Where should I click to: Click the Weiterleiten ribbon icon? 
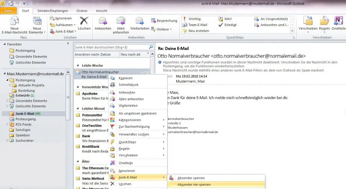click(140, 21)
